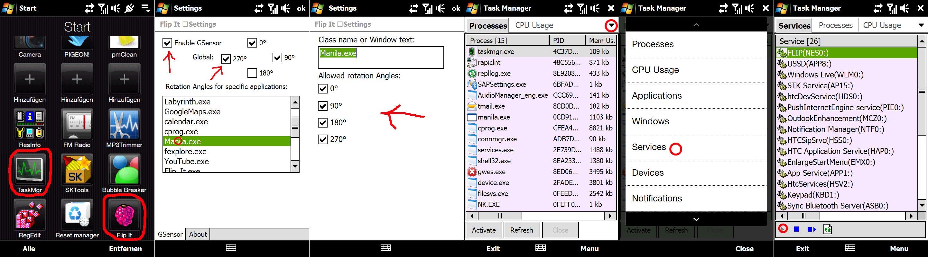Toggle the Enable GSensor checkbox
The height and width of the screenshot is (257, 928).
coord(167,43)
